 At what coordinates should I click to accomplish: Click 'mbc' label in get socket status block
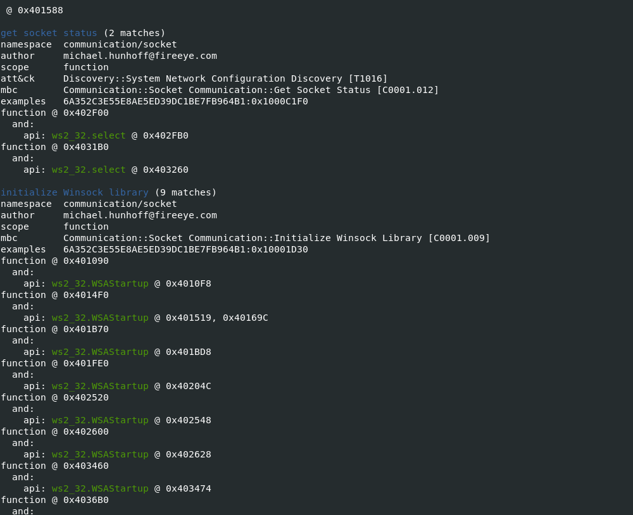click(x=9, y=90)
